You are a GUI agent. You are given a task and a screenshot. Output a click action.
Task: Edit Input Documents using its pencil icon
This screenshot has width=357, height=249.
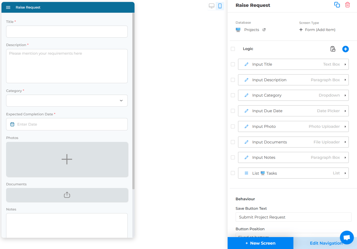[x=246, y=142]
